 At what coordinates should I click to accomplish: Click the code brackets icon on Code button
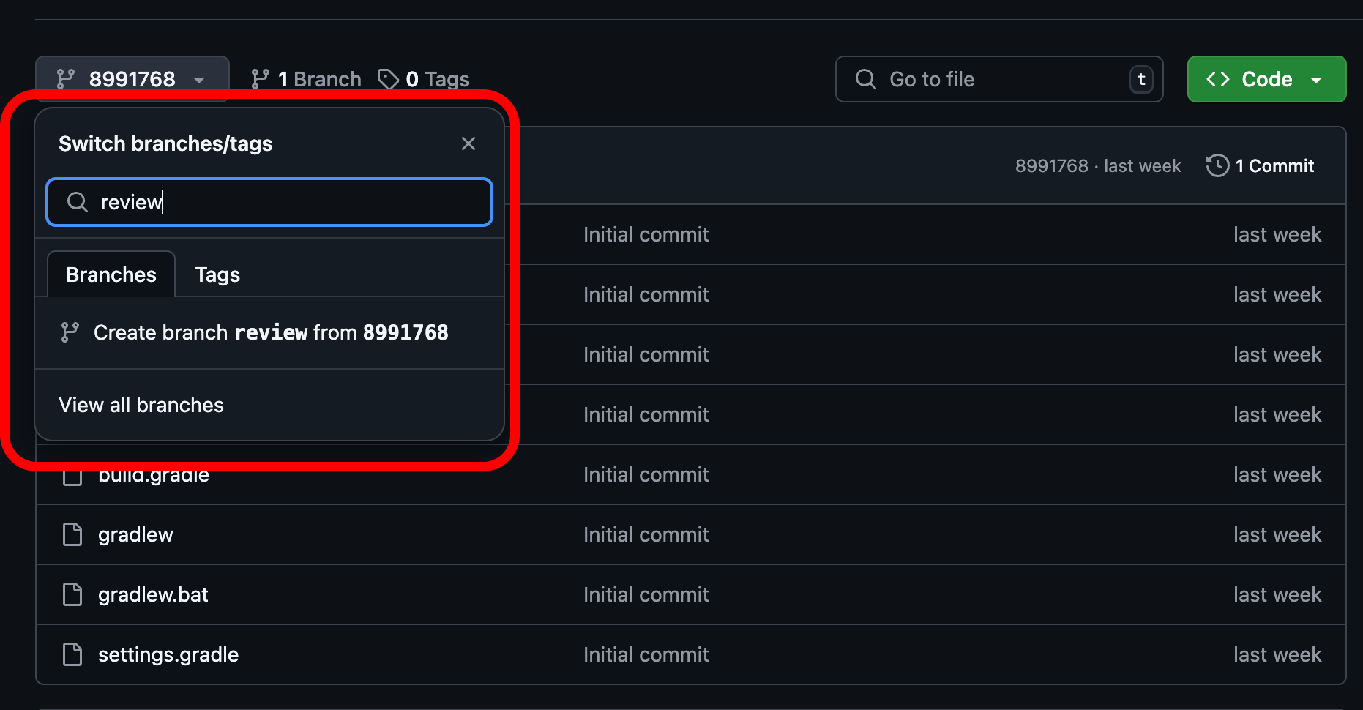click(x=1218, y=79)
